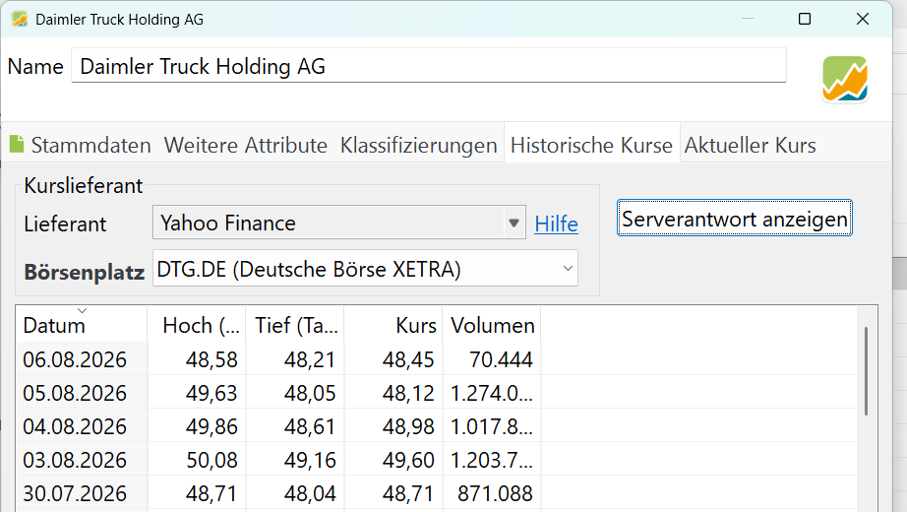Maximize the Daimler Truck Holding AG window
This screenshot has height=512, width=907.
click(805, 19)
